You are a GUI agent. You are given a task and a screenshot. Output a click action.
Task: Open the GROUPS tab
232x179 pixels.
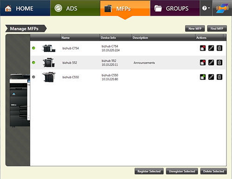click(175, 8)
